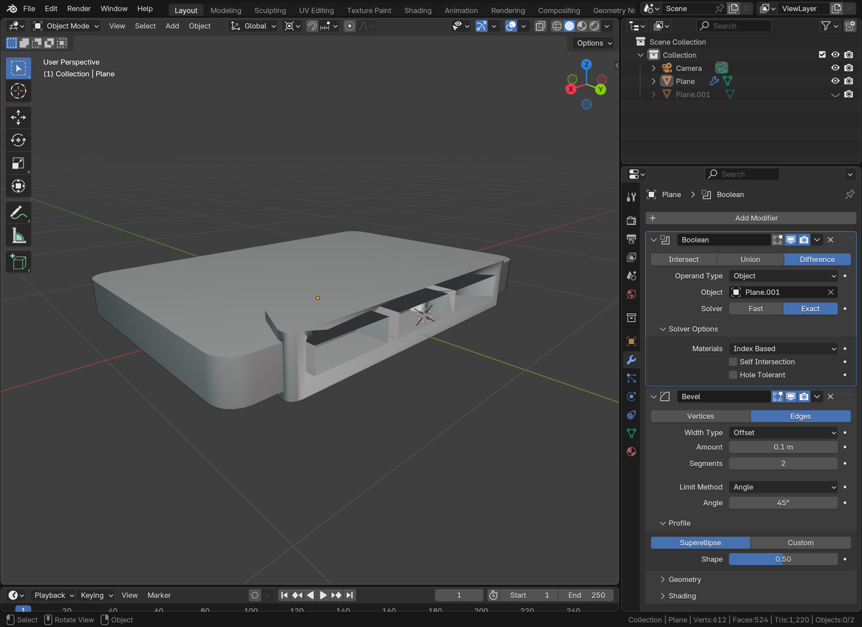This screenshot has height=627, width=862.
Task: Select the Cursor tool
Action: tap(18, 91)
